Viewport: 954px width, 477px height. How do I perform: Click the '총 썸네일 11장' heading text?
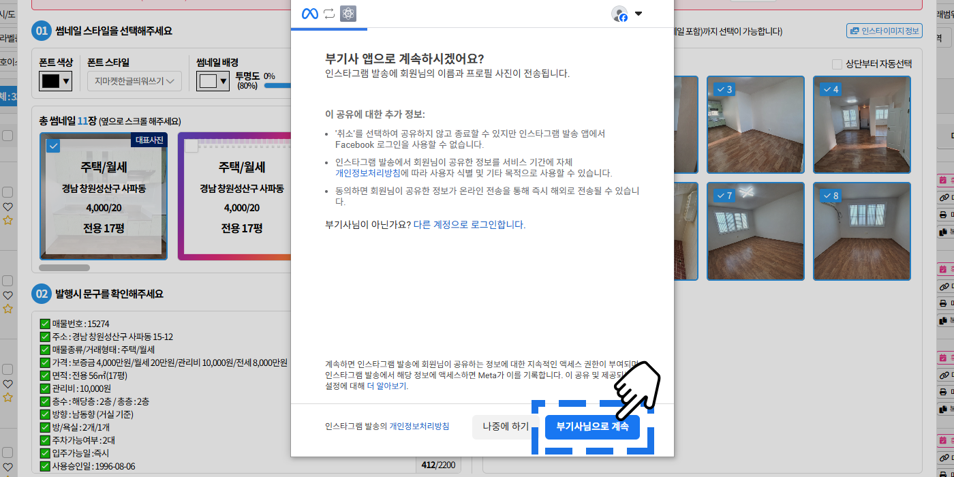click(68, 121)
